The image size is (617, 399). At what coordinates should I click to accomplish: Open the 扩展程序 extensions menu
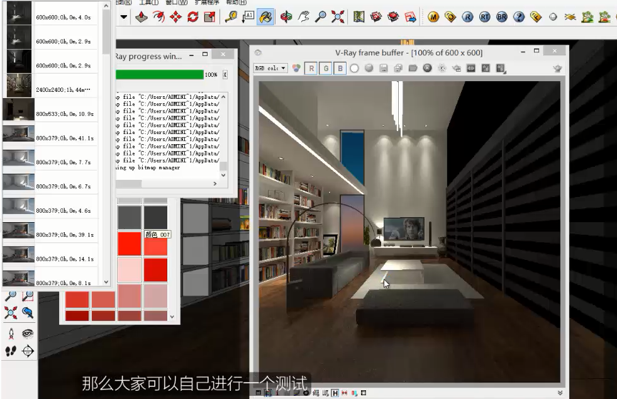[x=206, y=2]
